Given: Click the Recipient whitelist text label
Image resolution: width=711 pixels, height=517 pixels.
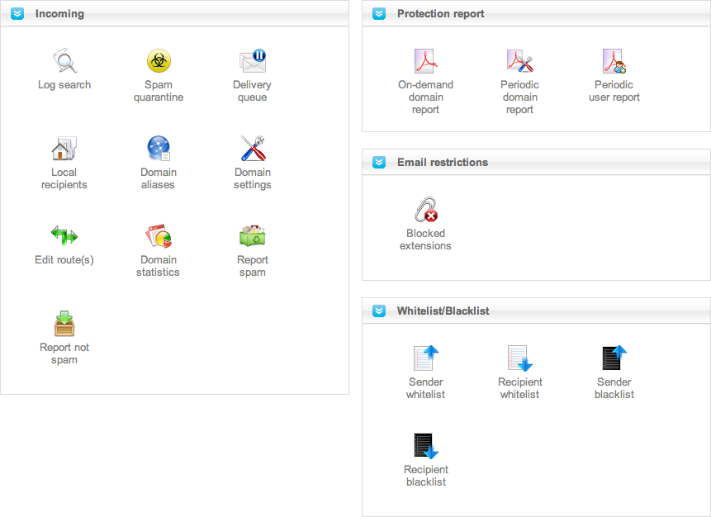Looking at the screenshot, I should (x=519, y=388).
